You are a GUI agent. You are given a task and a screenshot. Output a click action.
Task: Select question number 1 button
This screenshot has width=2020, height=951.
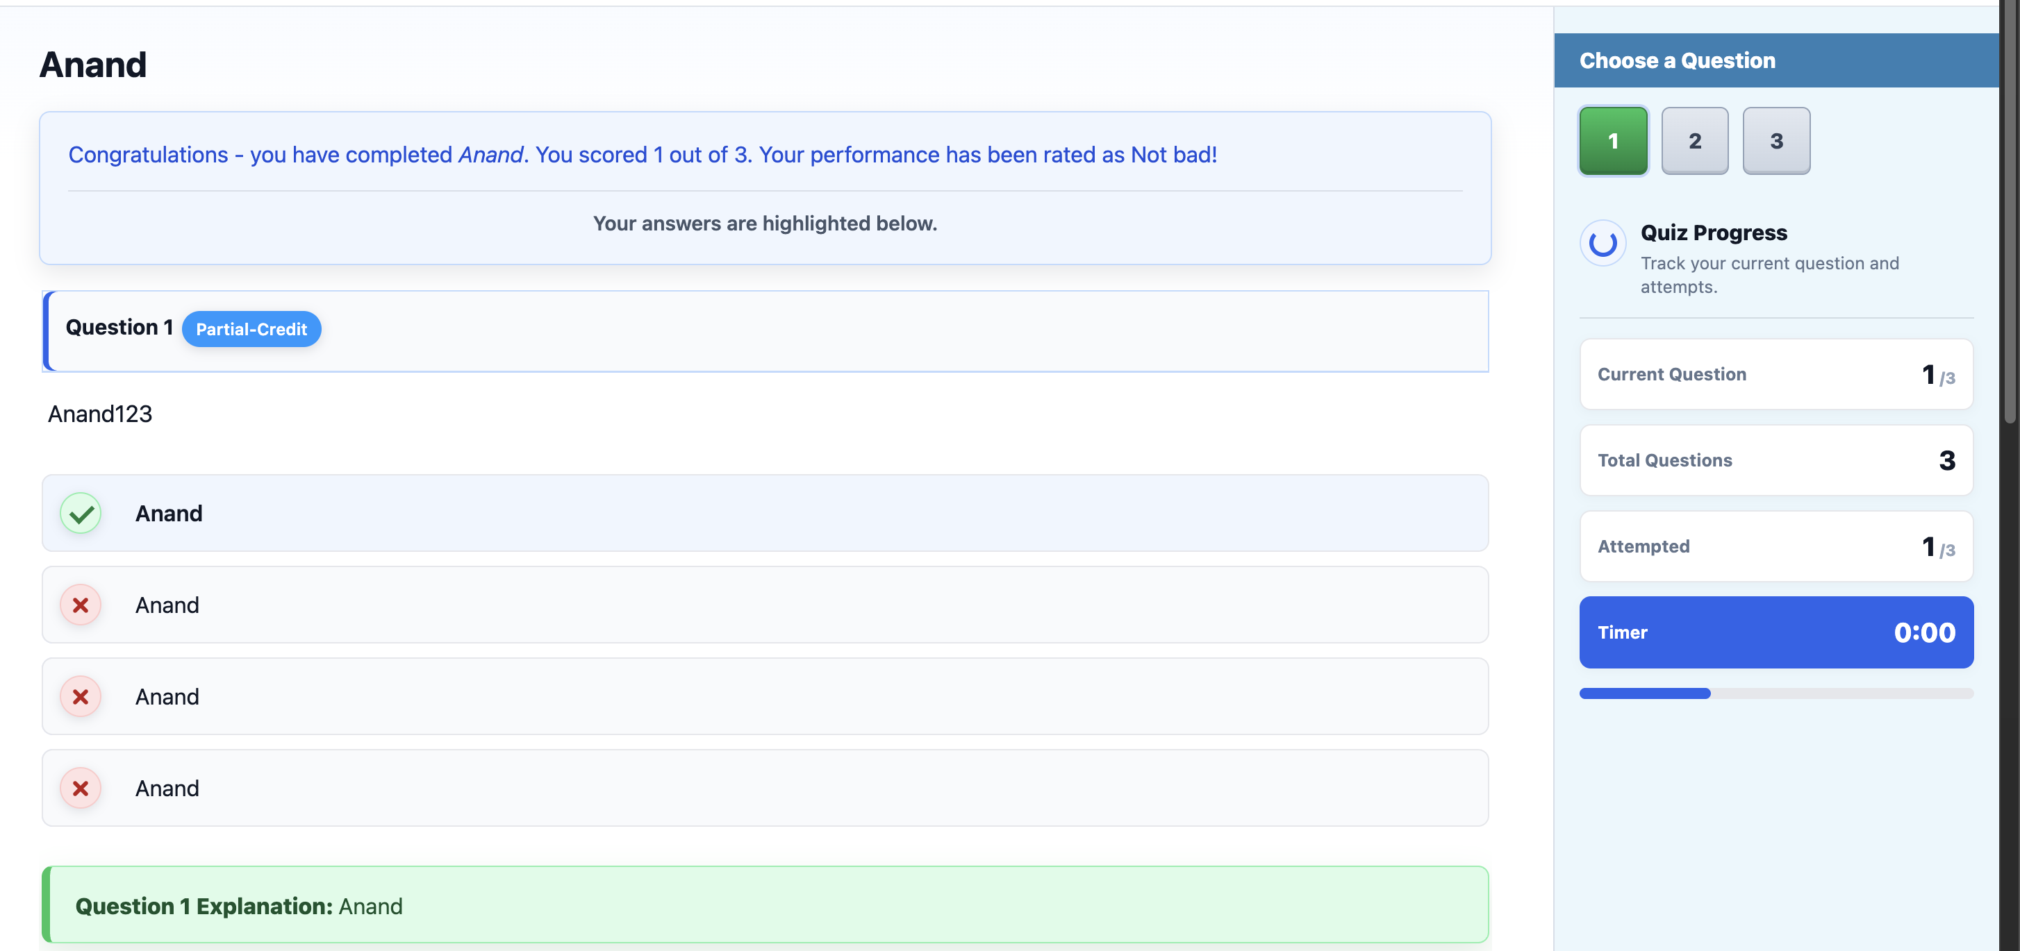click(x=1613, y=141)
